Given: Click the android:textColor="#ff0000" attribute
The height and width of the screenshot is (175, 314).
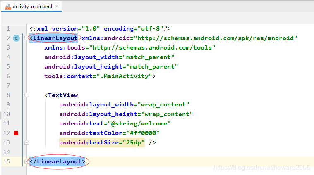Looking at the screenshot, I should pyautogui.click(x=109, y=133).
